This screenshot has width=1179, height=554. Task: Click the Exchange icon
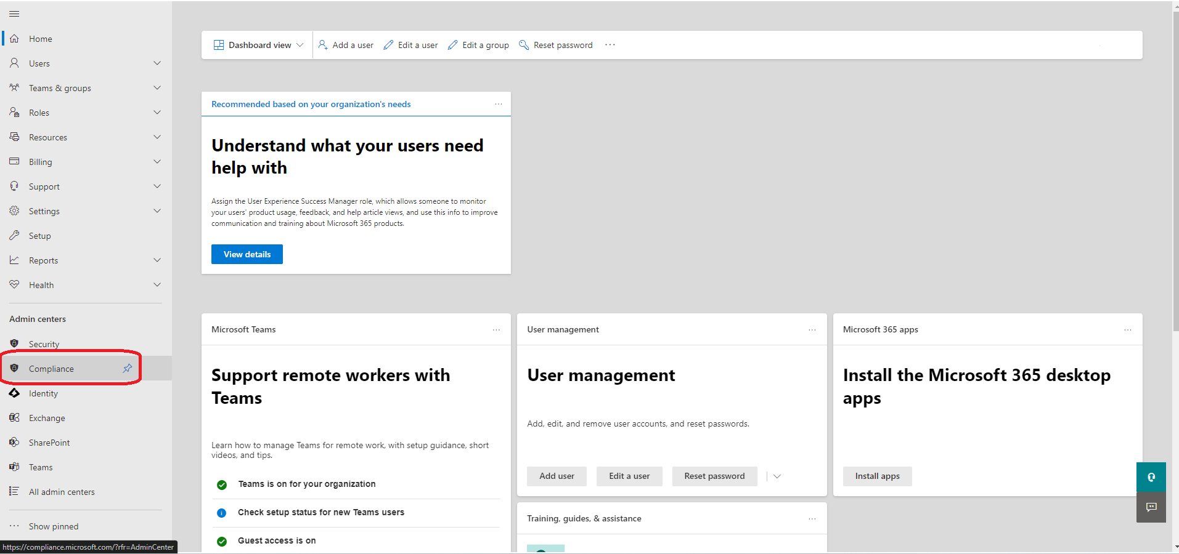click(x=14, y=417)
